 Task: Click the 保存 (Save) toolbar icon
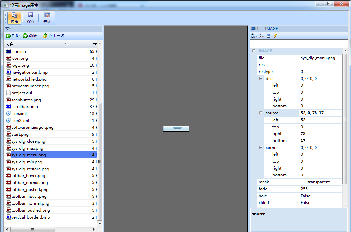[31, 18]
